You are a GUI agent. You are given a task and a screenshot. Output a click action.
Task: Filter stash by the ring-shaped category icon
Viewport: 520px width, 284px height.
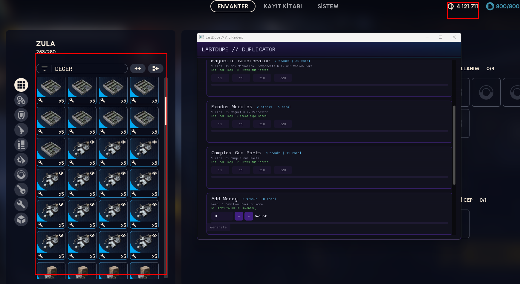(x=21, y=175)
